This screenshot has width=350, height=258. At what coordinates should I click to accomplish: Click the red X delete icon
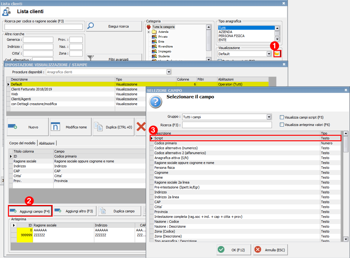(141, 127)
